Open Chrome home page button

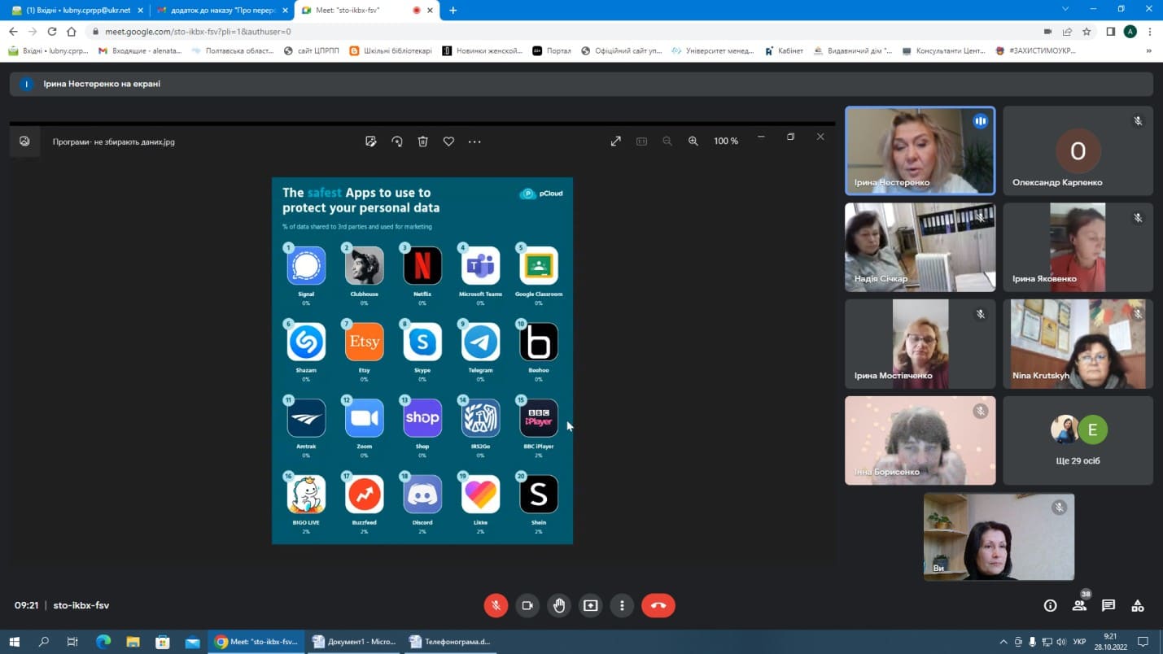(72, 32)
